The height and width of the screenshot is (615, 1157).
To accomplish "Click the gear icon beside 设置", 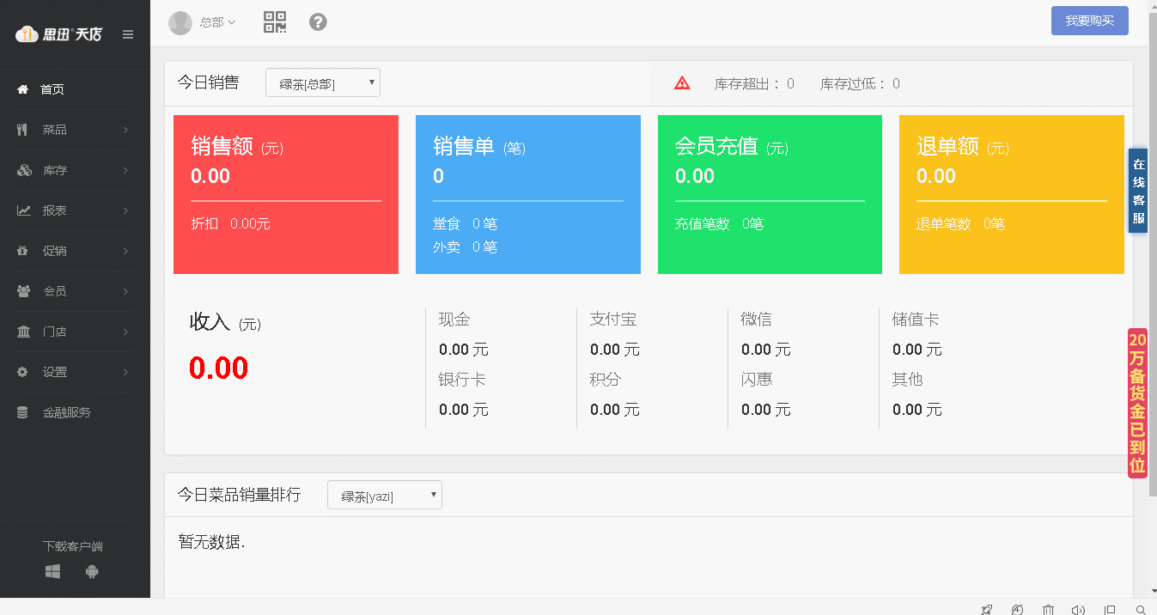I will point(23,372).
